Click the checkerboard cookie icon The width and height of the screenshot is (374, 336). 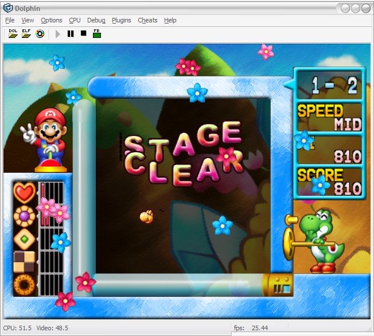coord(24,262)
